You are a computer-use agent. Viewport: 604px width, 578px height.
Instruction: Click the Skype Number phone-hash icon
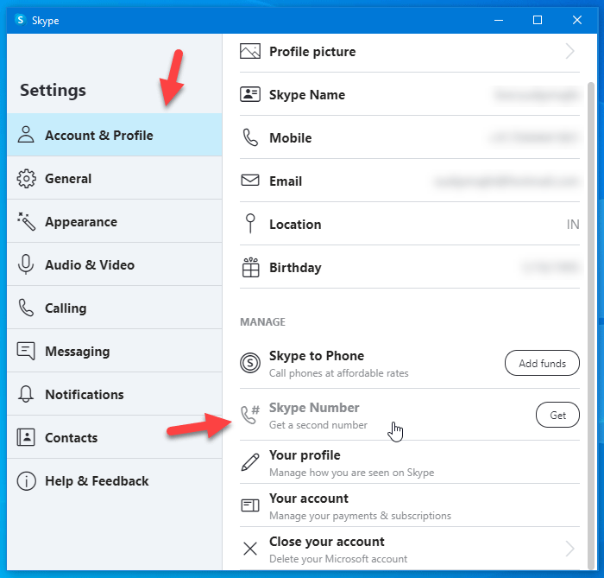(x=250, y=415)
